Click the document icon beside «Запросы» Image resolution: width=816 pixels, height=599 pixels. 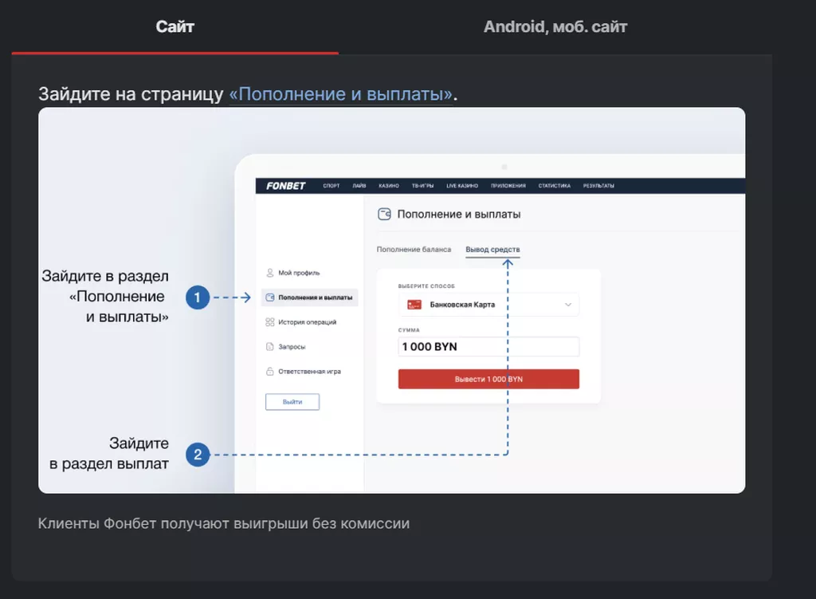point(270,347)
